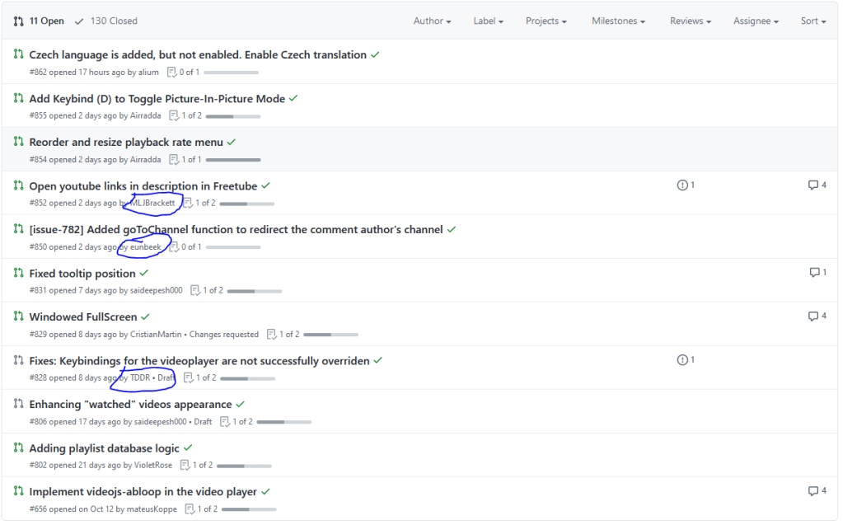Open 'Windowed FullScreen' pull request

click(x=83, y=316)
